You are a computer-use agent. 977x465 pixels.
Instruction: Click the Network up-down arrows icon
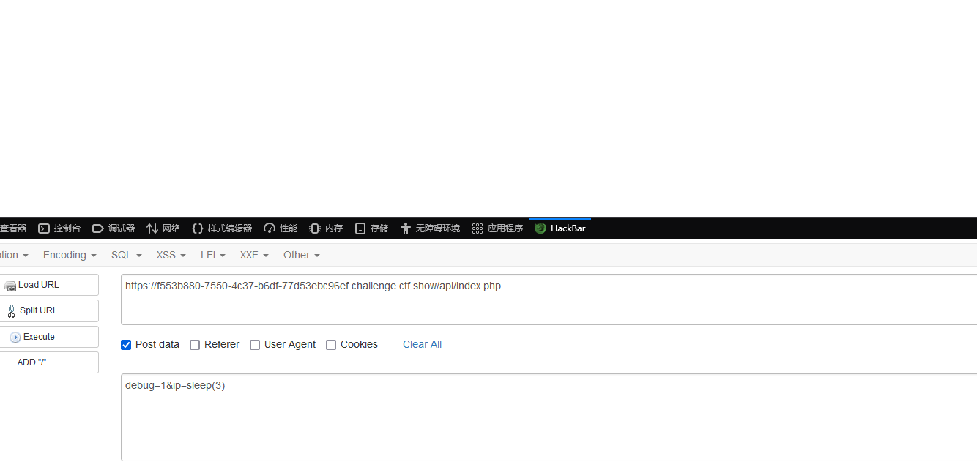[x=152, y=228]
